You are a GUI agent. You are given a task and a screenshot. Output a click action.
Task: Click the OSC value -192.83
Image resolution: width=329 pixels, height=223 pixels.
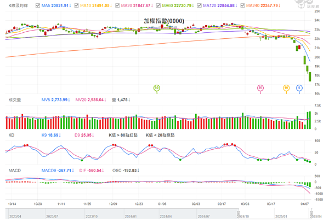tap(129, 171)
